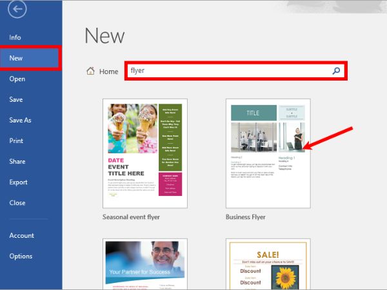The image size is (387, 290).
Task: Select Export in the sidebar
Action: pos(19,182)
